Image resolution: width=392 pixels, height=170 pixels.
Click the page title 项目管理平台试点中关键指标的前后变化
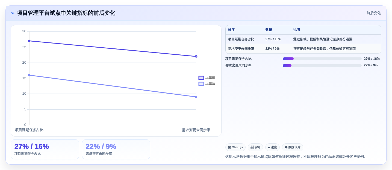pyautogui.click(x=66, y=13)
